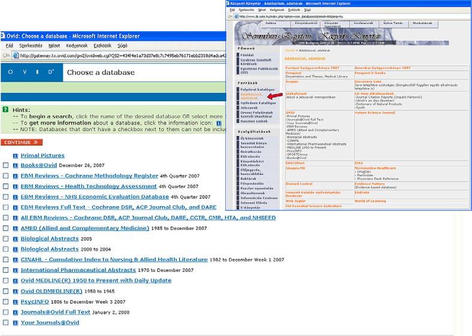This screenshot has height=336, width=472.
Task: Click info icon beside Ovid MEDLINE(R)
Action: pyautogui.click(x=16, y=281)
